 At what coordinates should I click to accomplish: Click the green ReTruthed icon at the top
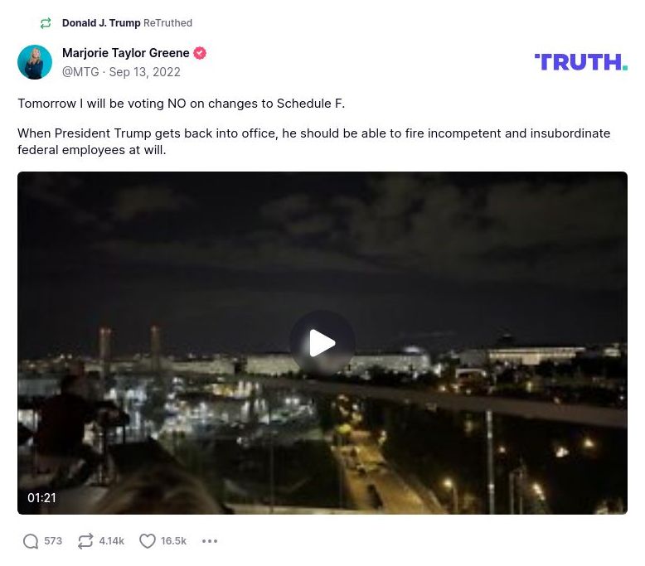[x=46, y=23]
